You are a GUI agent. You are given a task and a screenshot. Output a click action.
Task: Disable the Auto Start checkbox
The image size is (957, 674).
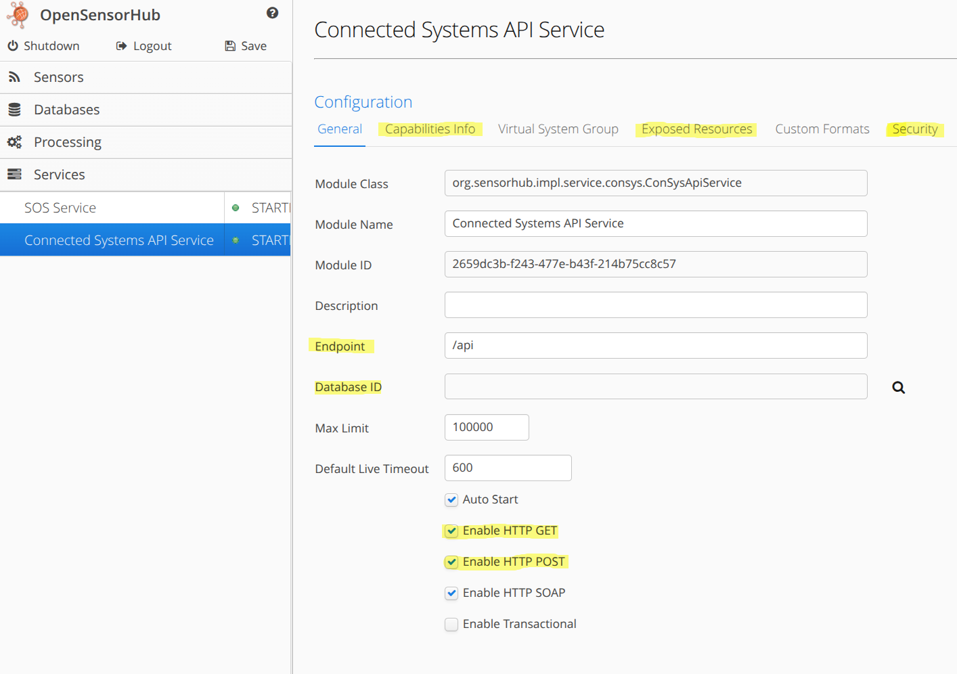tap(451, 499)
